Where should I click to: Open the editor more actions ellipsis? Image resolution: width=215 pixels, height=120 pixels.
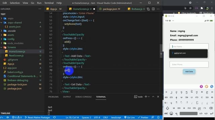pyautogui.click(x=158, y=9)
